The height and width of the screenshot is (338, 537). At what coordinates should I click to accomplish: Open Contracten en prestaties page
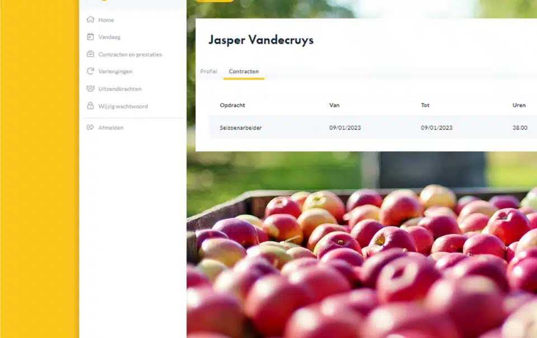[130, 54]
